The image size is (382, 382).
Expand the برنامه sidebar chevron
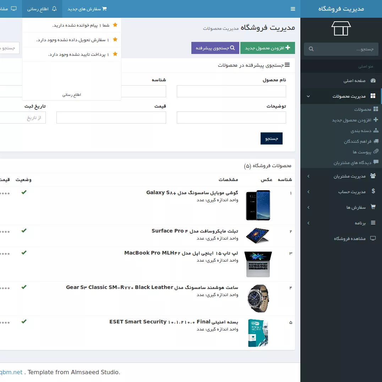click(309, 223)
